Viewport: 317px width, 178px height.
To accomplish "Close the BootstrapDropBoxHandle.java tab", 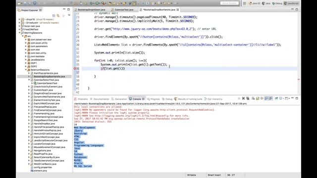I will click(x=178, y=10).
